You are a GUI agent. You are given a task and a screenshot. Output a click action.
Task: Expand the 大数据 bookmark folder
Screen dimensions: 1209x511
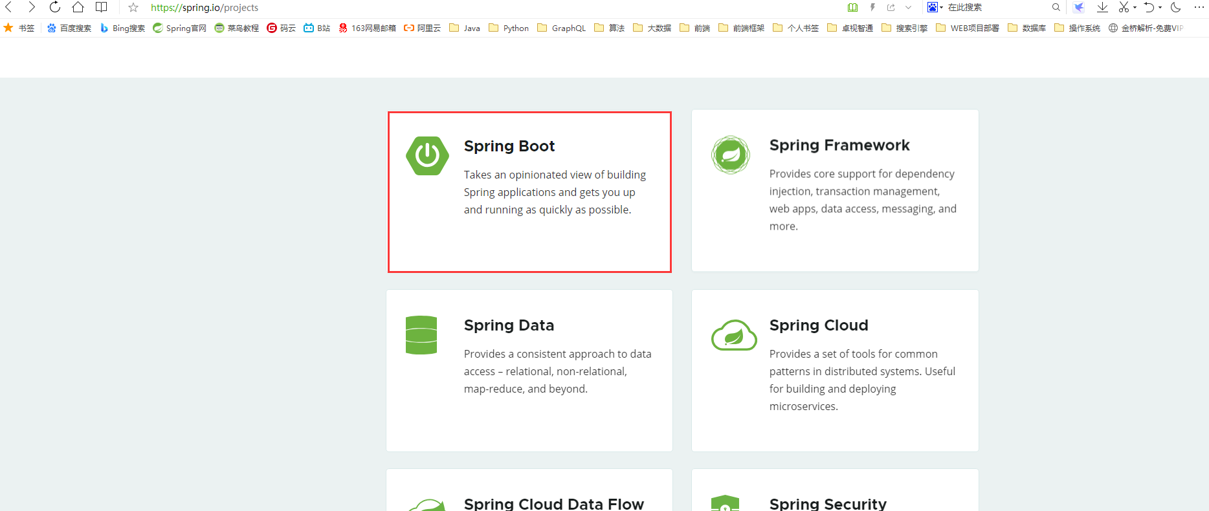652,28
